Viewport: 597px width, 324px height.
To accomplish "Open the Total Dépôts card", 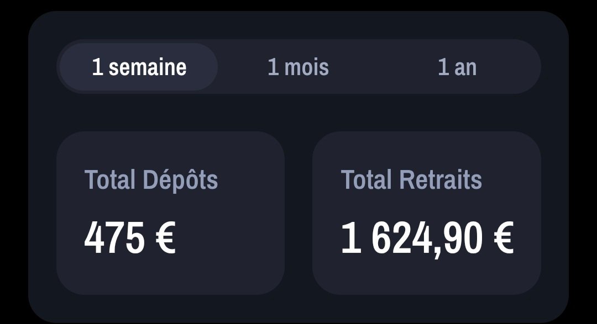I will point(171,213).
